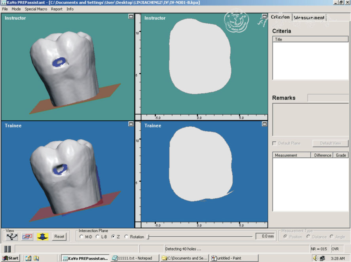
Task: Click the yellow top-view icon
Action: [43, 236]
